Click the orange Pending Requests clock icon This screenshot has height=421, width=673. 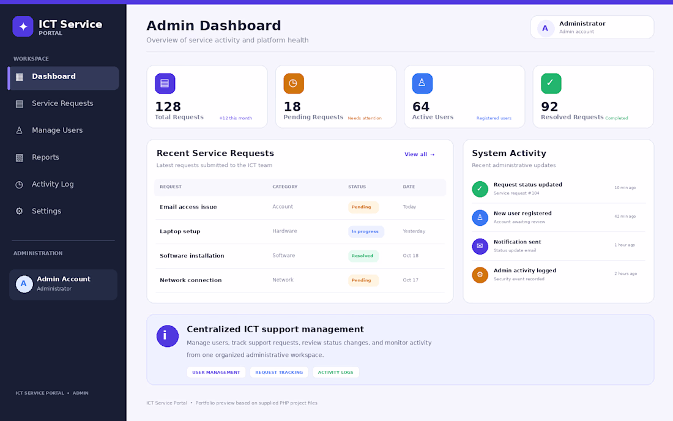[294, 83]
